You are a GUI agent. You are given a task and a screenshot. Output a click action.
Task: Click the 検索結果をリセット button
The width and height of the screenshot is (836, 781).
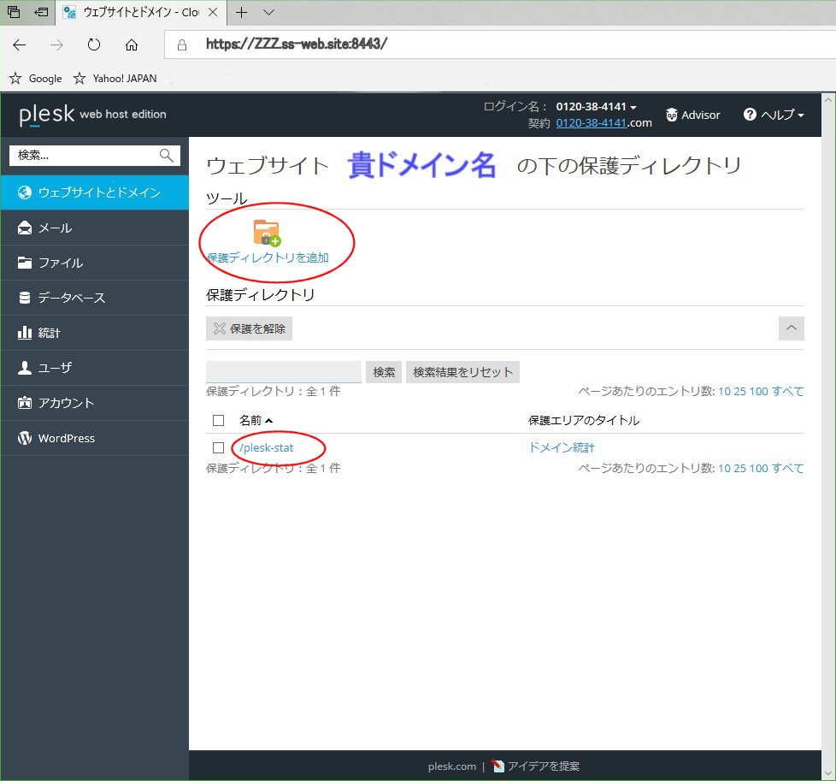tap(462, 371)
